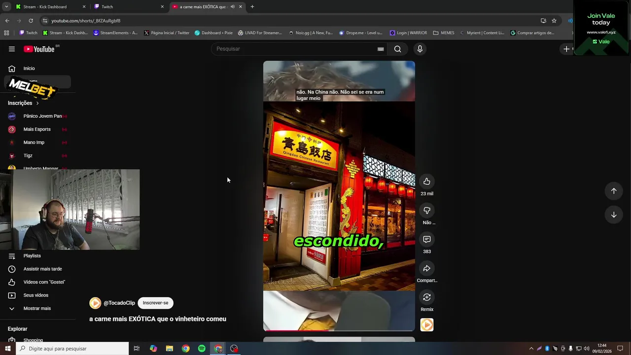Screen dimensions: 631x355
Task: Switch to Stream - Kick Dashboard tab
Action: [x=50, y=7]
